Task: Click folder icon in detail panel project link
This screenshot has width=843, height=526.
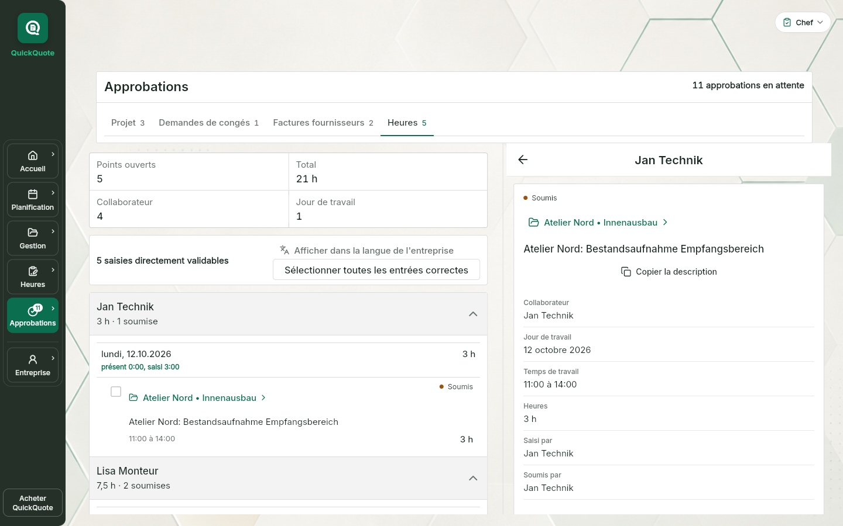Action: 533,223
